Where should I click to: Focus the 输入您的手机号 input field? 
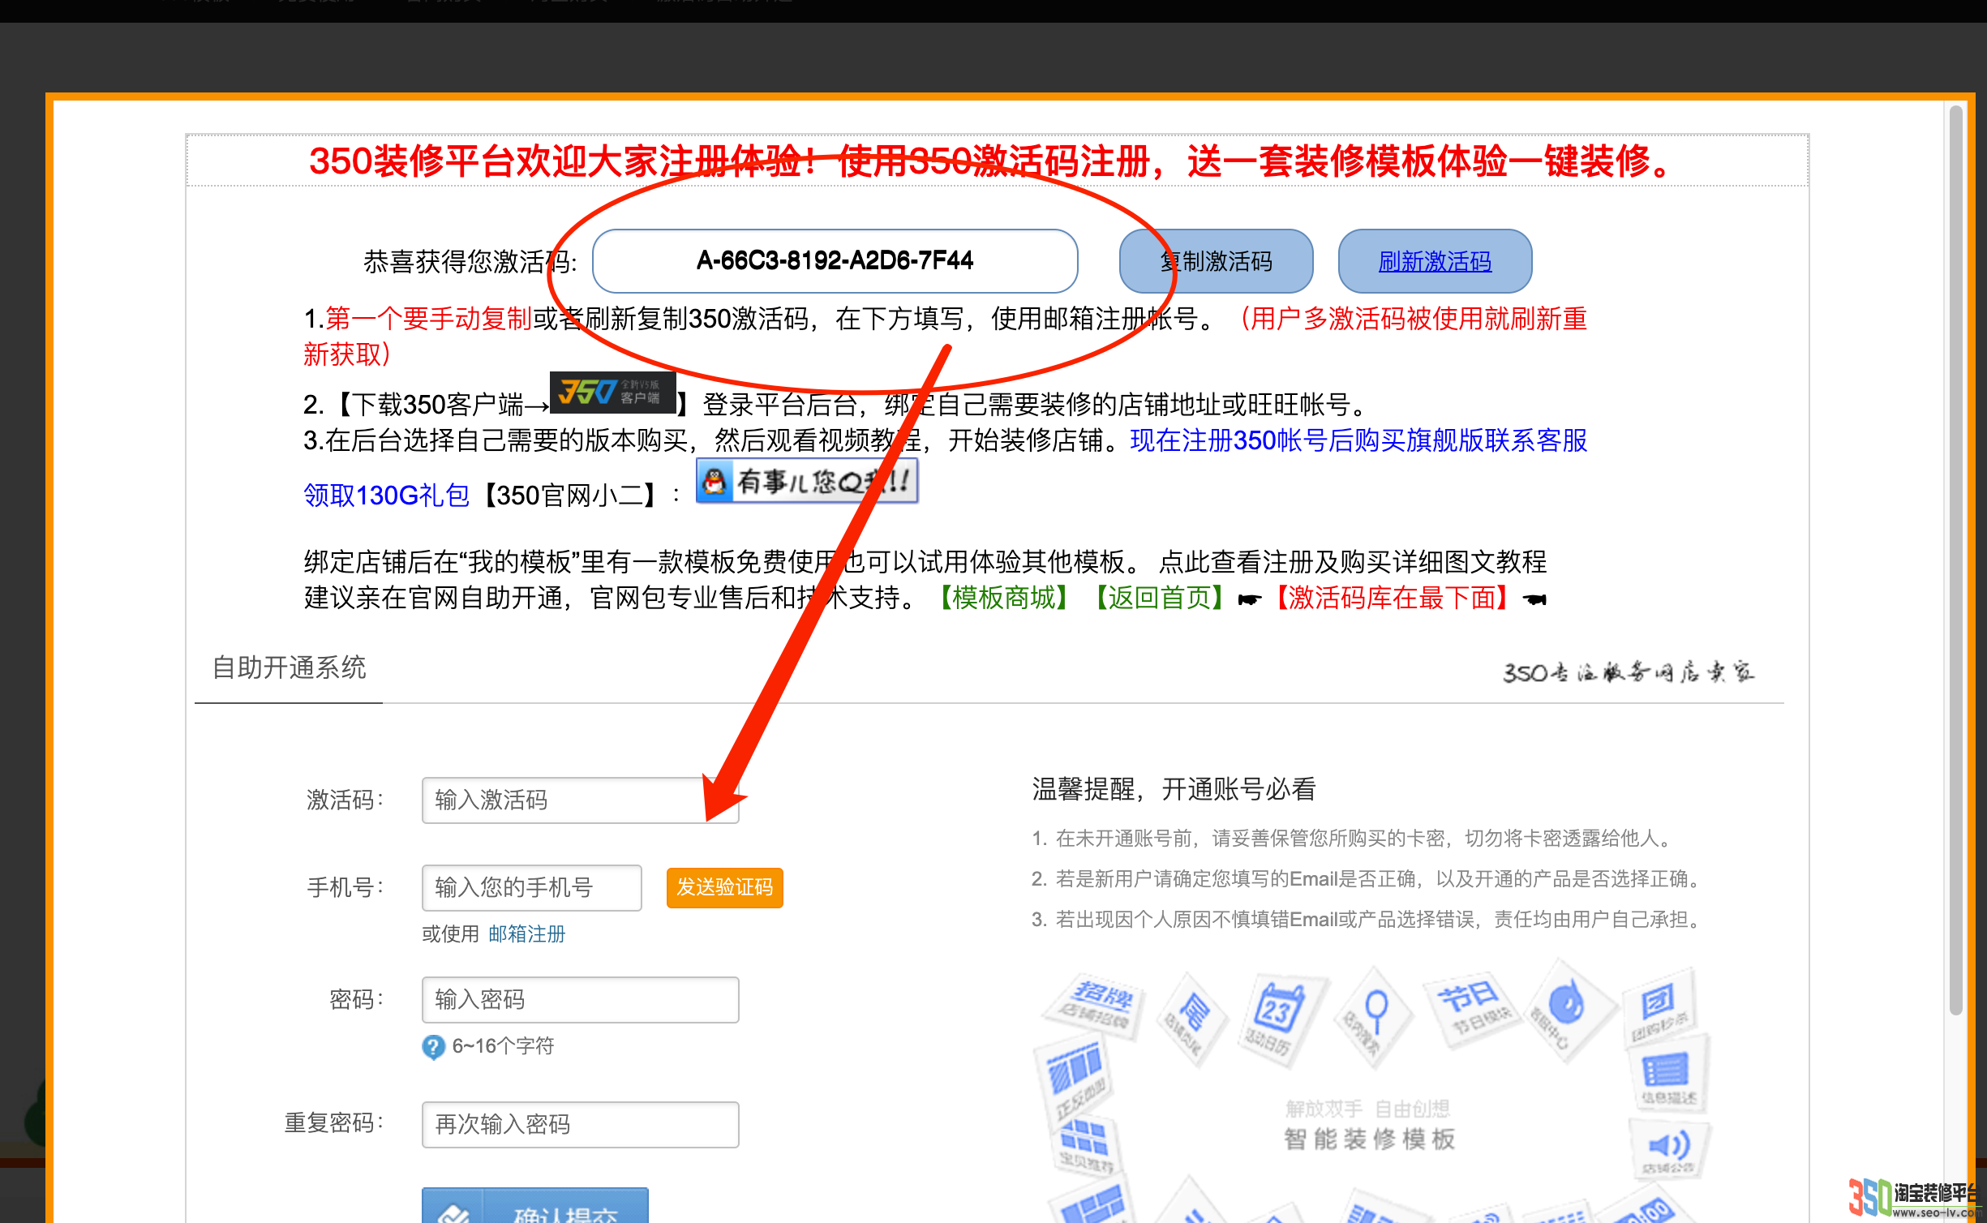pyautogui.click(x=531, y=888)
